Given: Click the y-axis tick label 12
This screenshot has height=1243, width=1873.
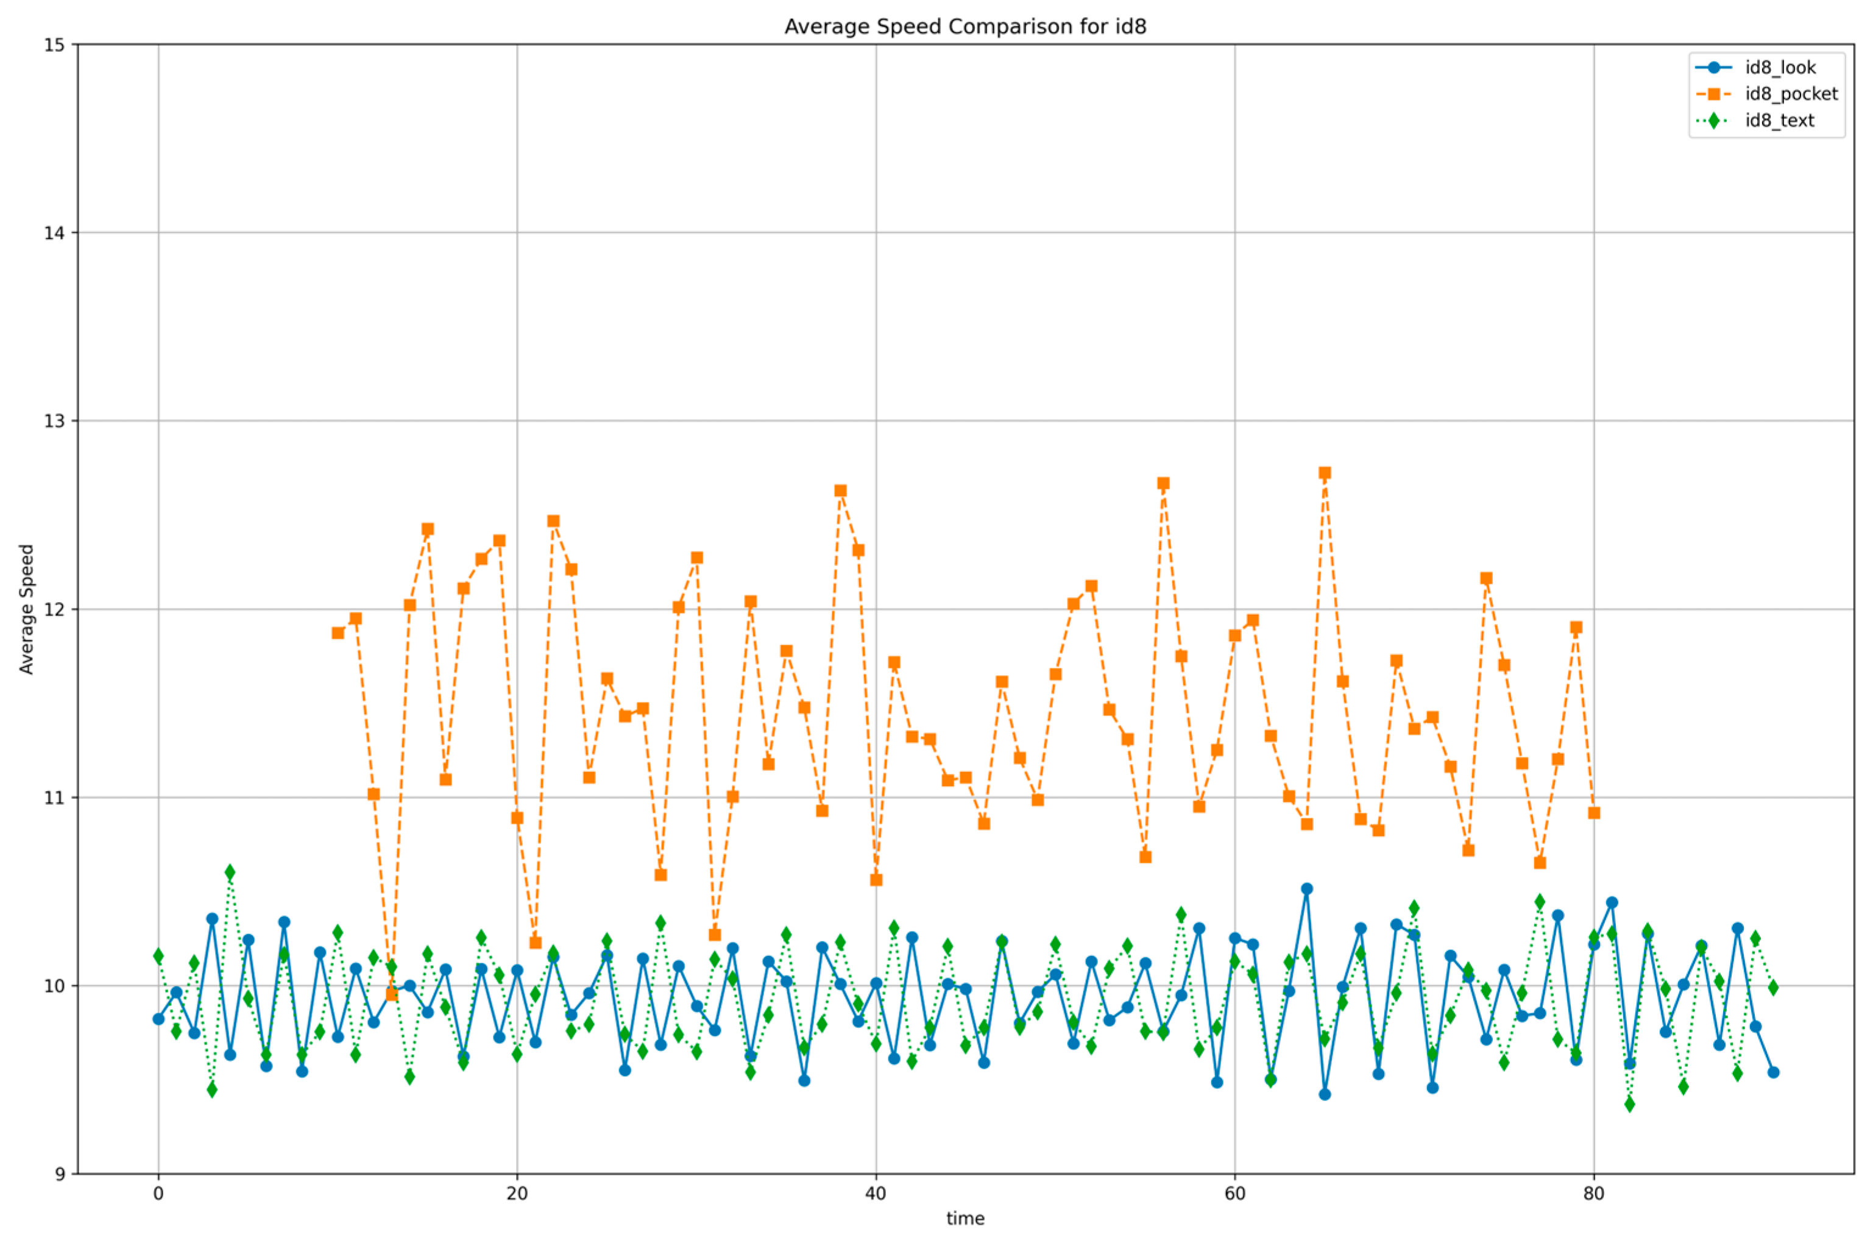Looking at the screenshot, I should click(54, 609).
